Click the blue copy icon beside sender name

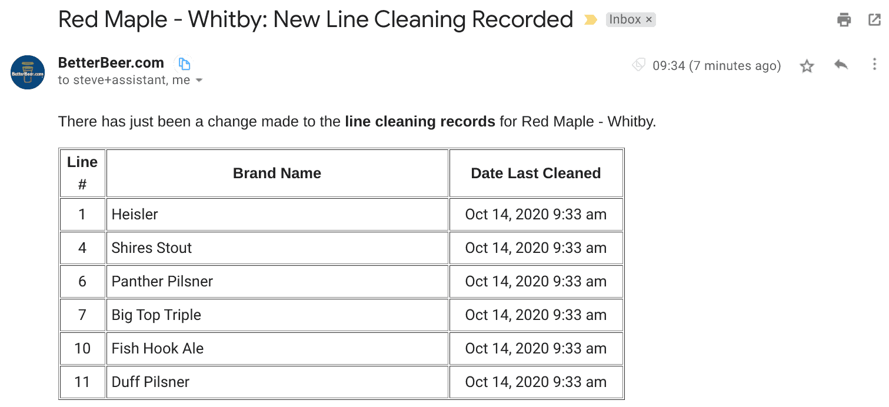[x=185, y=64]
